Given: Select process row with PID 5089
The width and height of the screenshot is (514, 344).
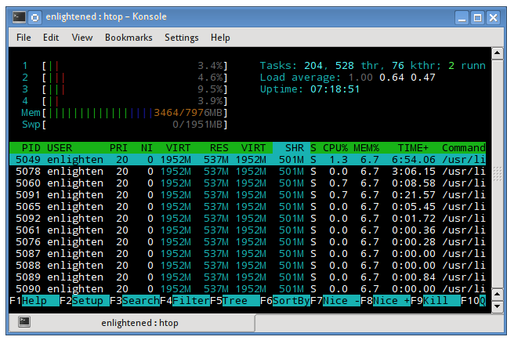Looking at the screenshot, I should (x=248, y=277).
